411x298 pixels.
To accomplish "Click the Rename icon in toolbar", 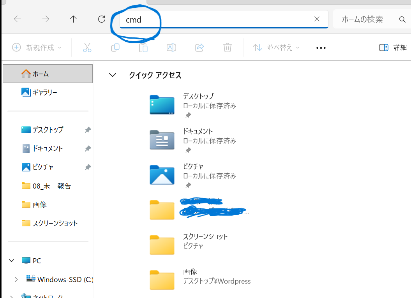I will pyautogui.click(x=171, y=48).
